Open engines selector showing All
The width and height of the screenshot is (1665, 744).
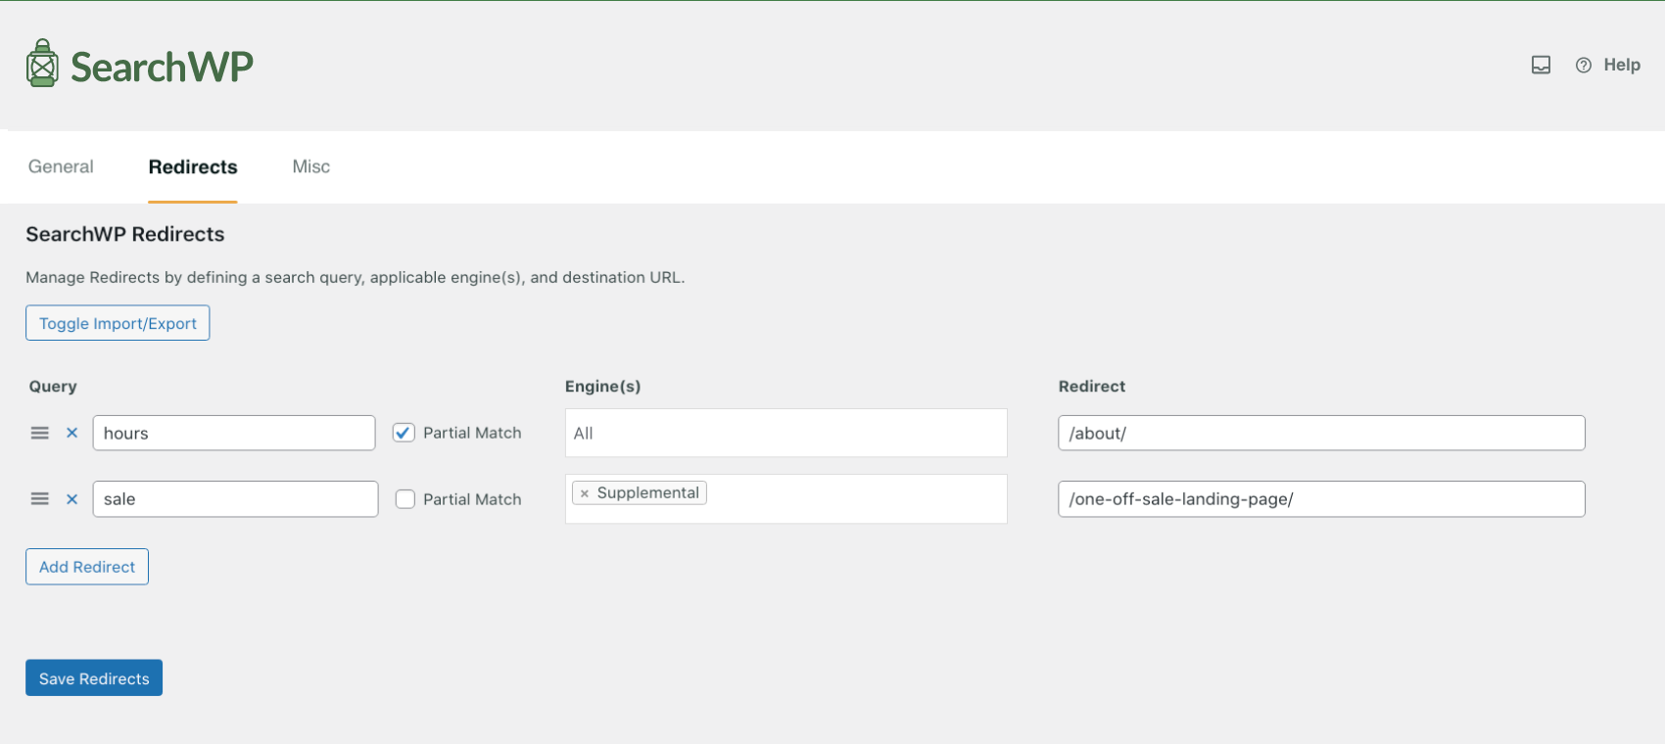click(785, 433)
